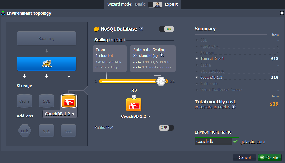This screenshot has width=285, height=163.
Task: Click the NoSQL Database stack icon
Action: point(97,29)
